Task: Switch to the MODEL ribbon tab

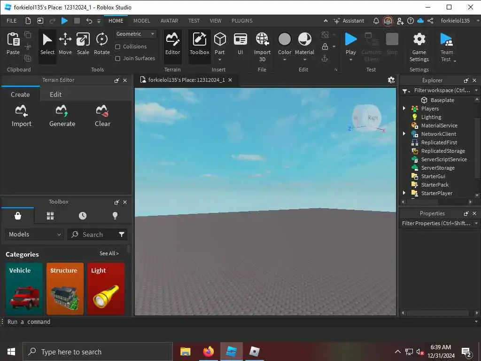Action: tap(142, 21)
